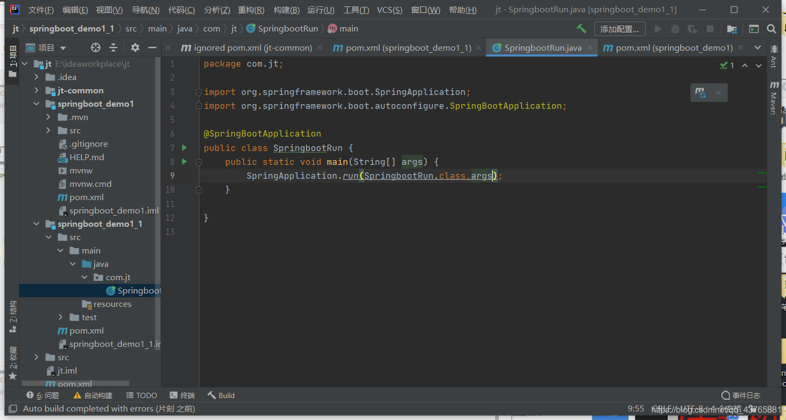Hide the project panel via minus icon

pos(152,47)
